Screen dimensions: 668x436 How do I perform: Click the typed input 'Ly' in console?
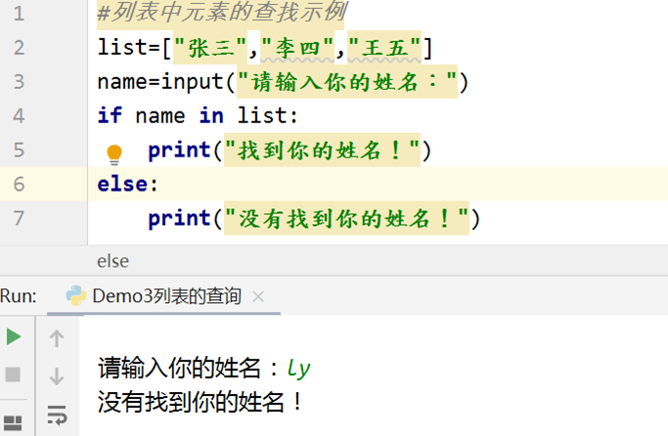pyautogui.click(x=298, y=369)
